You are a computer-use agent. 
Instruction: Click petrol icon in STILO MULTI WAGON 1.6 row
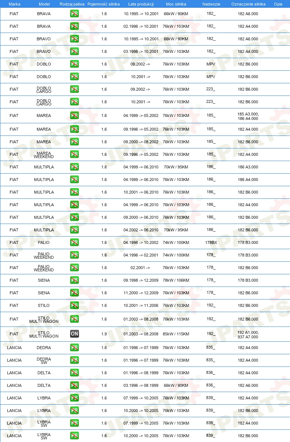click(75, 319)
